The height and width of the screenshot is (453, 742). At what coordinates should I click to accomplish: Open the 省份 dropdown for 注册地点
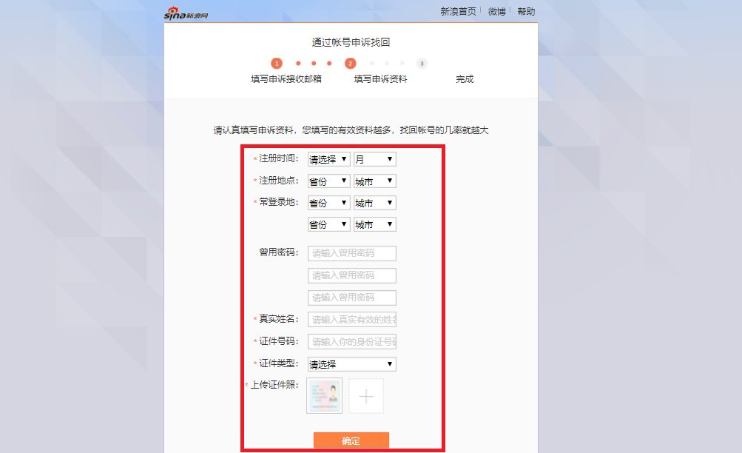pyautogui.click(x=328, y=181)
